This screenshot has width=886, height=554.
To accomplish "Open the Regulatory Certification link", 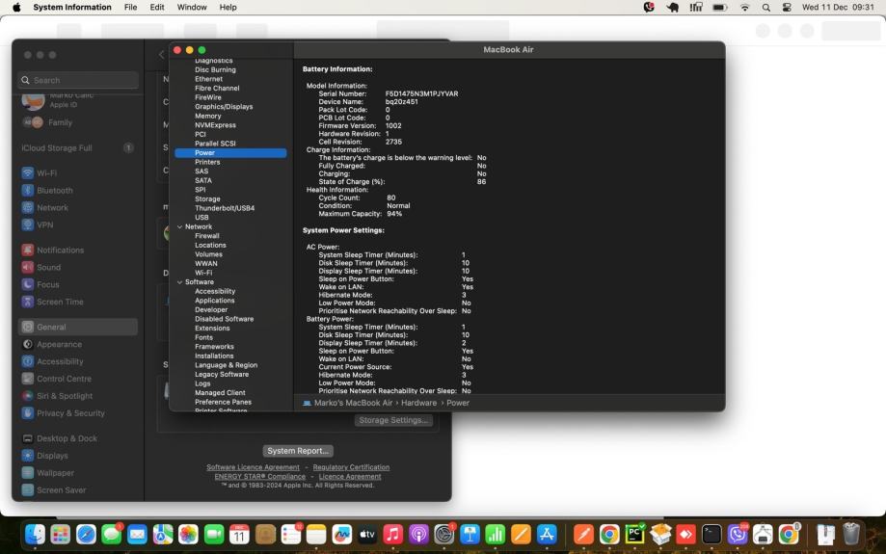I will tap(351, 467).
